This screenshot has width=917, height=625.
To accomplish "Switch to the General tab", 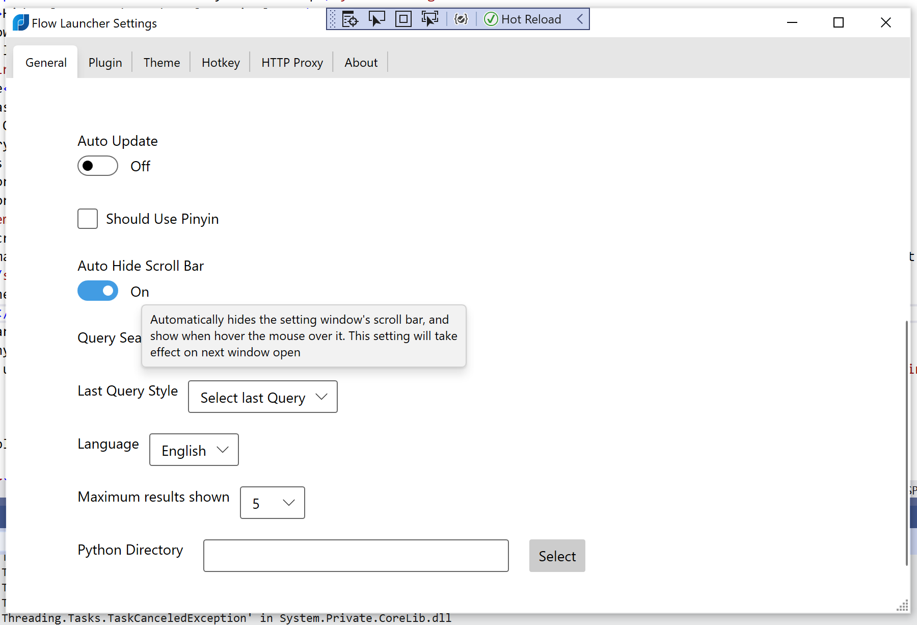I will 46,62.
